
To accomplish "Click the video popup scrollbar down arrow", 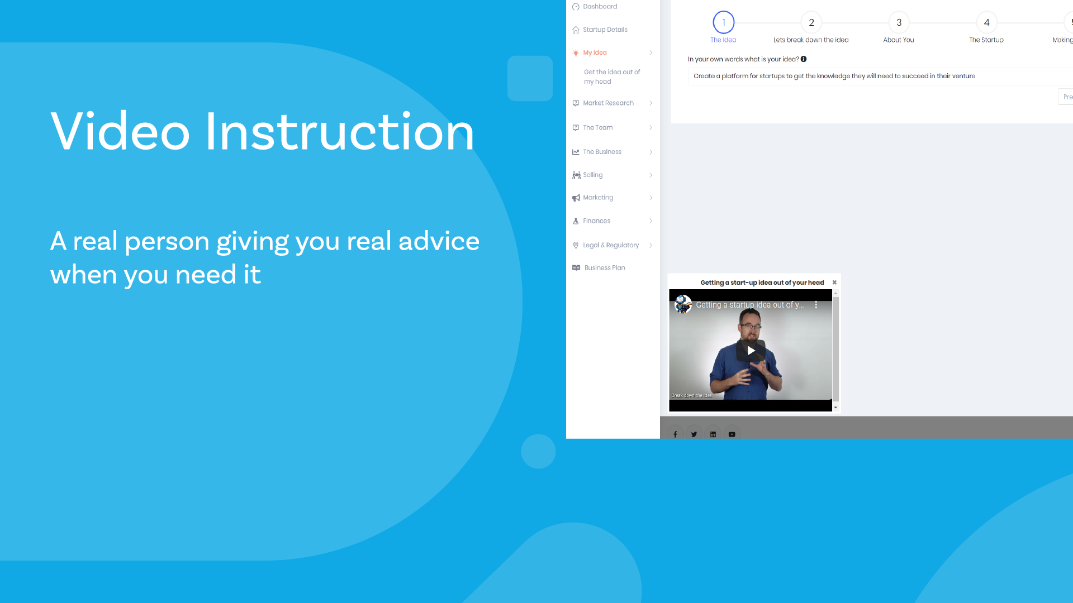I will point(836,408).
